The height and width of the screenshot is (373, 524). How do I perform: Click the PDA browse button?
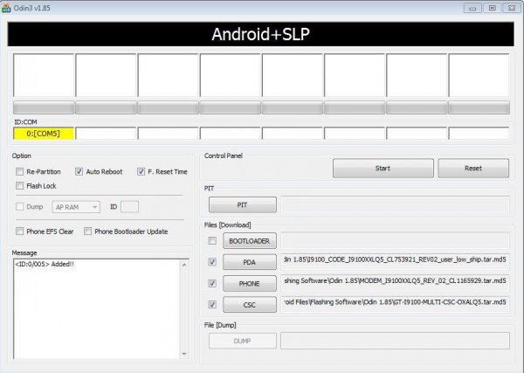pyautogui.click(x=250, y=262)
